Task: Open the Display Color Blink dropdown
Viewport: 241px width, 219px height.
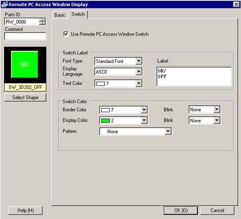Action: click(x=204, y=120)
